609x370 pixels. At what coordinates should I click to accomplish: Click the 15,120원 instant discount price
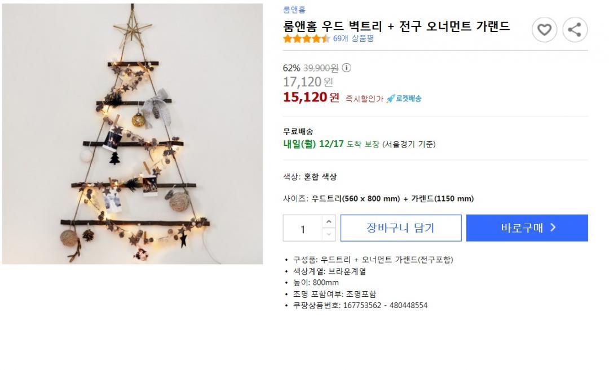point(311,97)
